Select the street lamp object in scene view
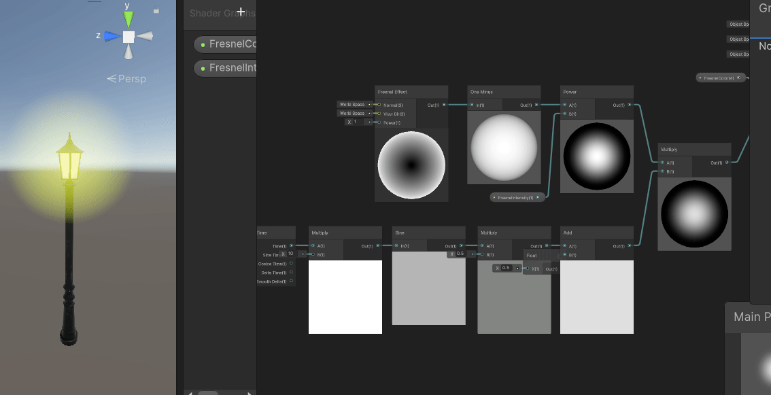 click(x=69, y=239)
